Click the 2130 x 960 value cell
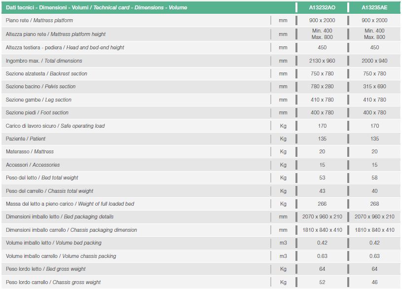The height and width of the screenshot is (289, 402). point(322,61)
